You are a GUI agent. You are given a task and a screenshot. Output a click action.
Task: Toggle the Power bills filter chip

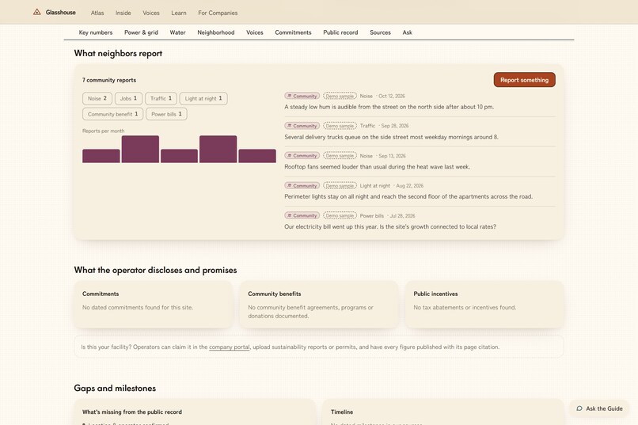click(166, 114)
